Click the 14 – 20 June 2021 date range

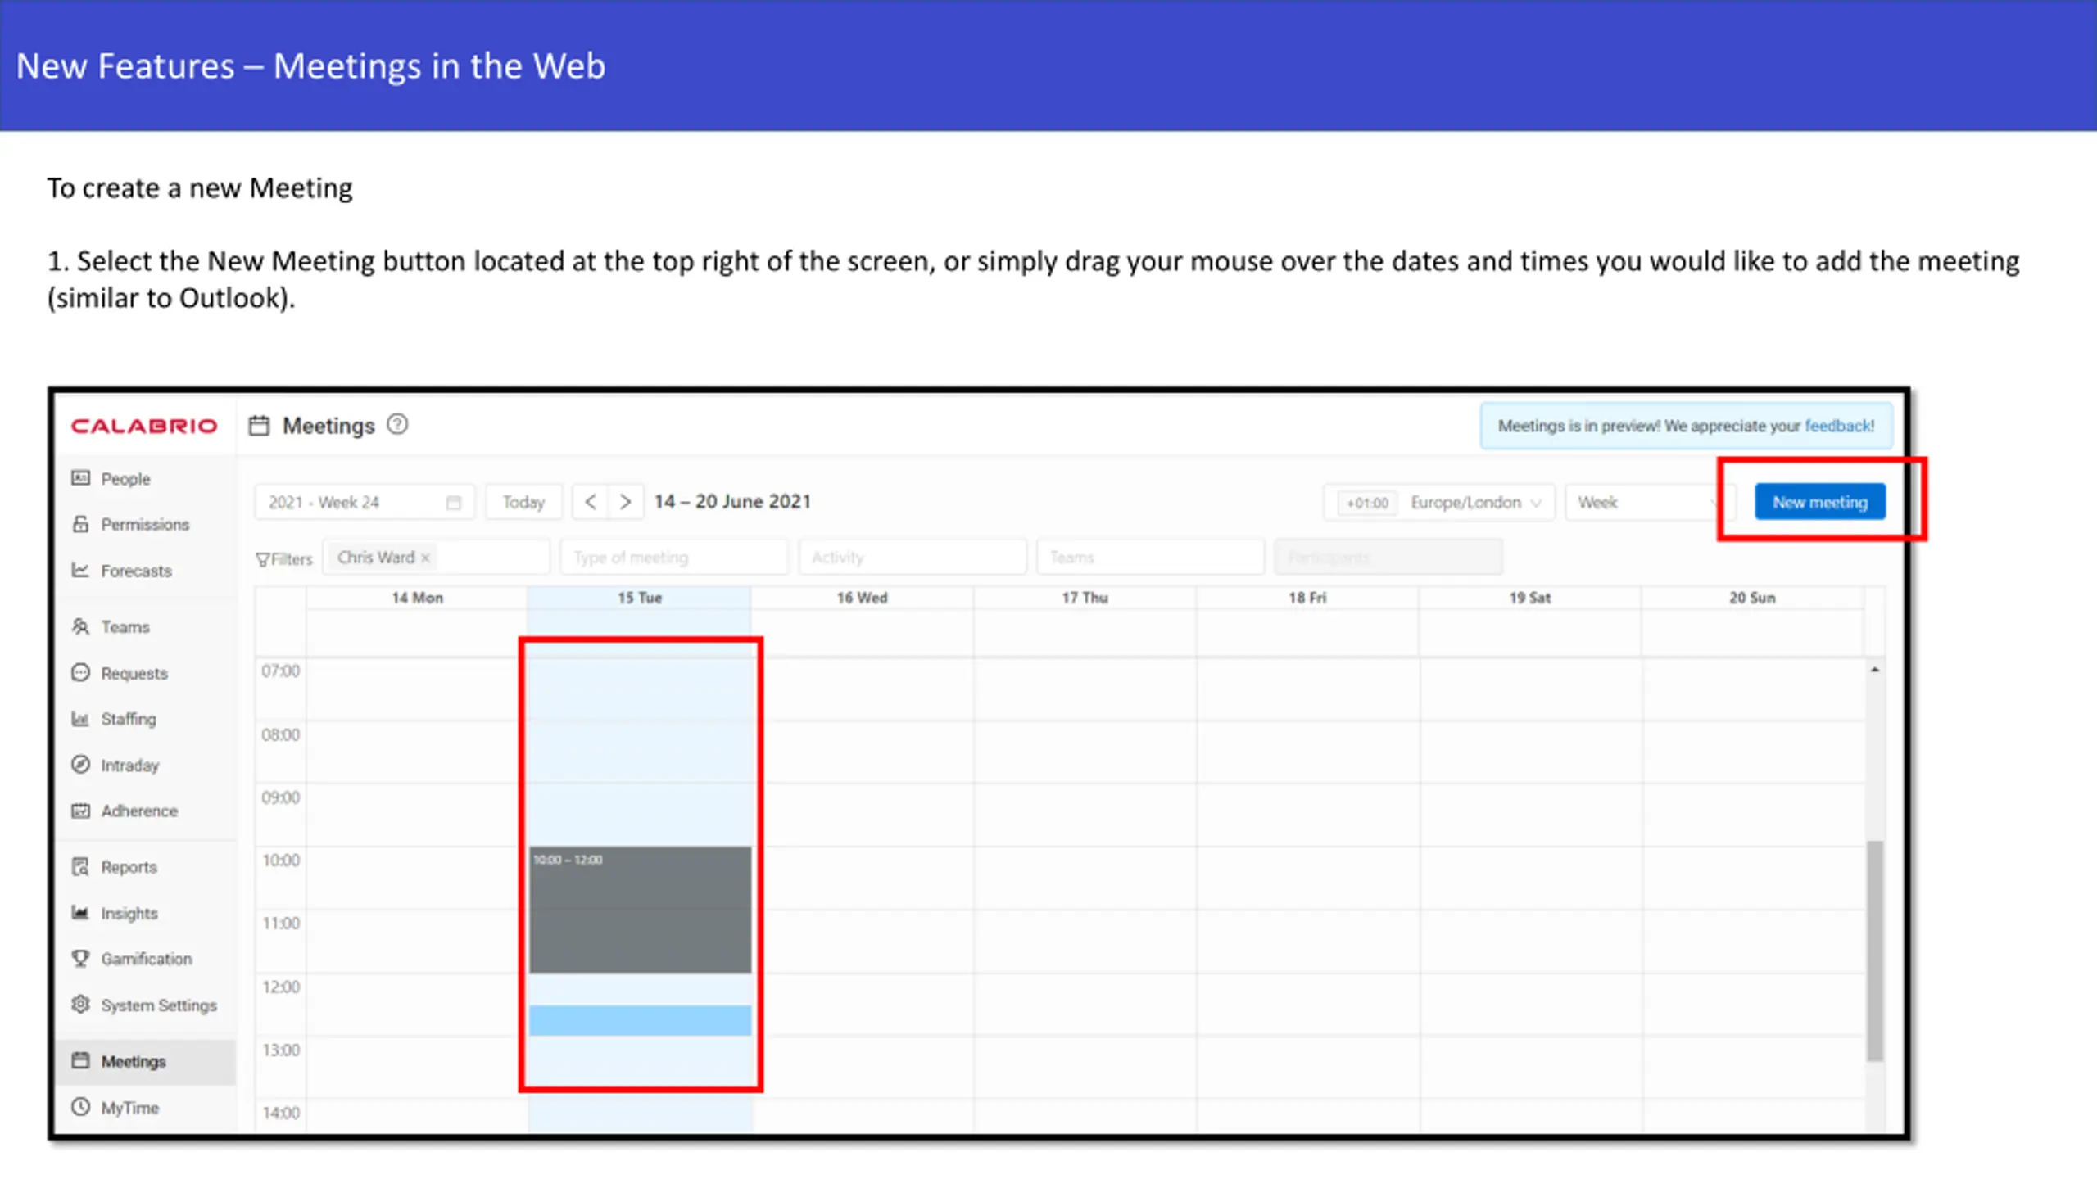pyautogui.click(x=732, y=501)
